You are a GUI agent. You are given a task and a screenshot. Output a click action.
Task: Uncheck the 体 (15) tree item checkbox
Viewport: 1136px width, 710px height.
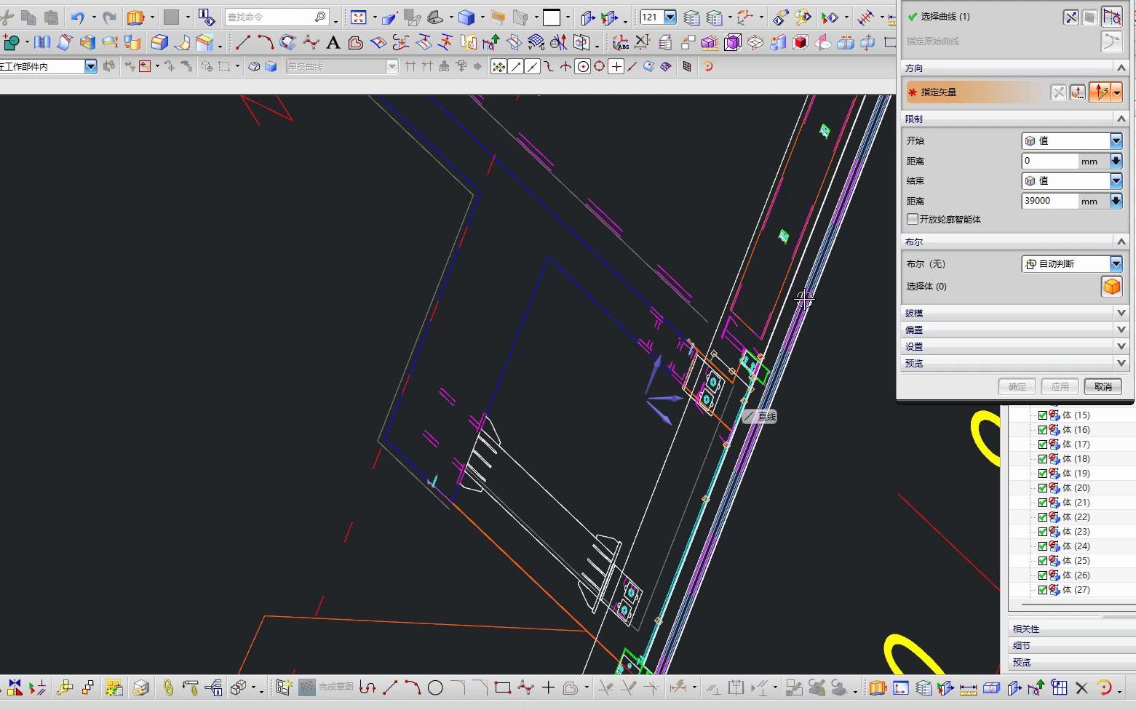[1042, 415]
